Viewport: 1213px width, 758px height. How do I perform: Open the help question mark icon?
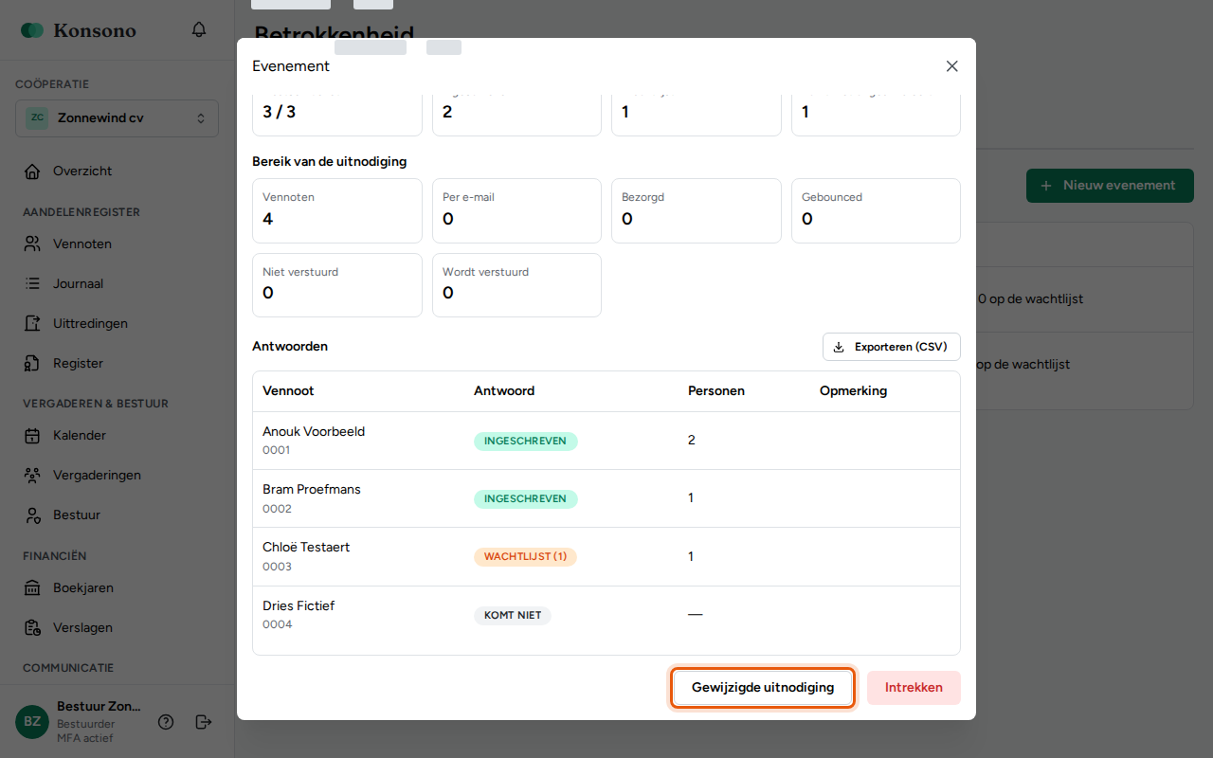(166, 722)
